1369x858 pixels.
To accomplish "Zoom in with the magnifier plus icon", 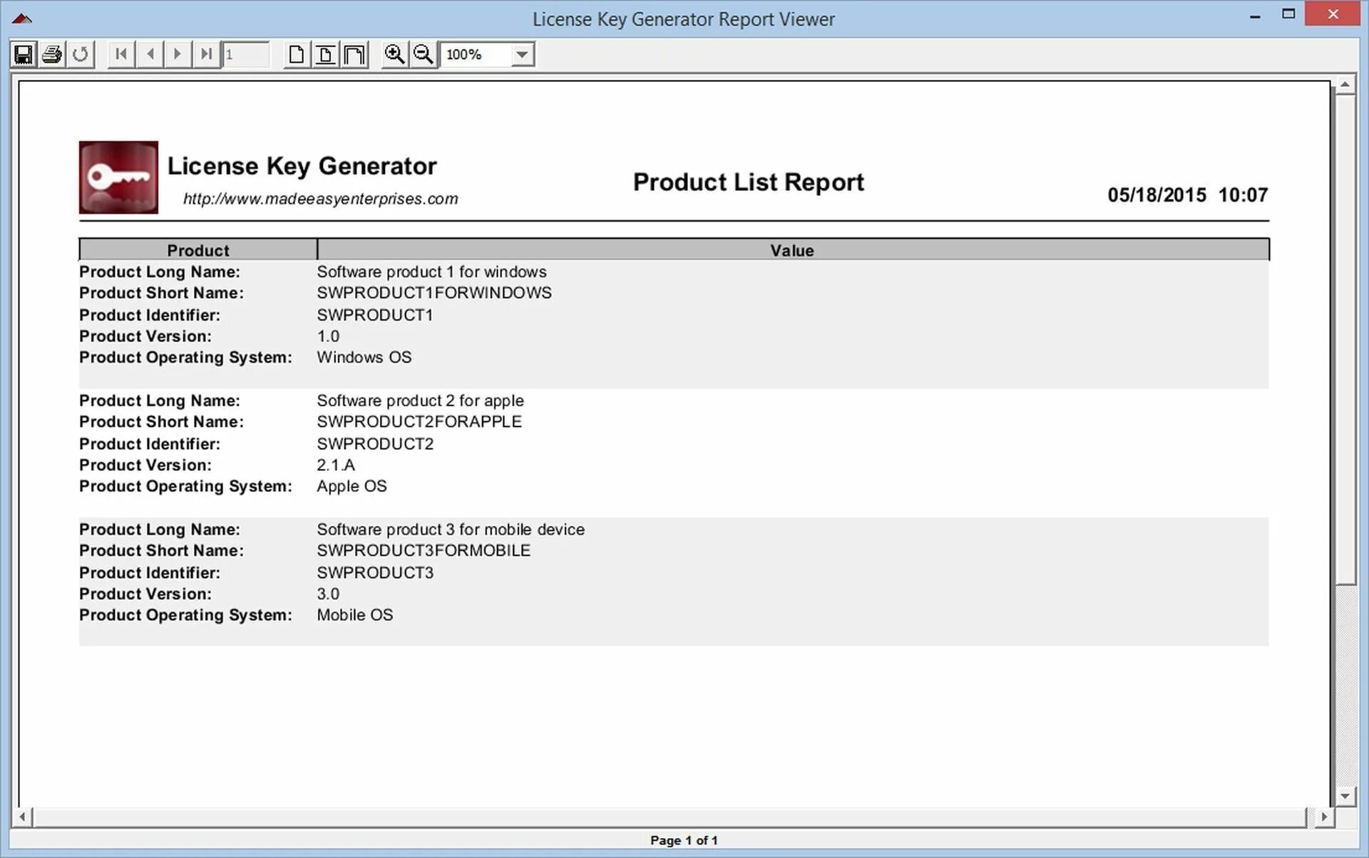I will [394, 54].
